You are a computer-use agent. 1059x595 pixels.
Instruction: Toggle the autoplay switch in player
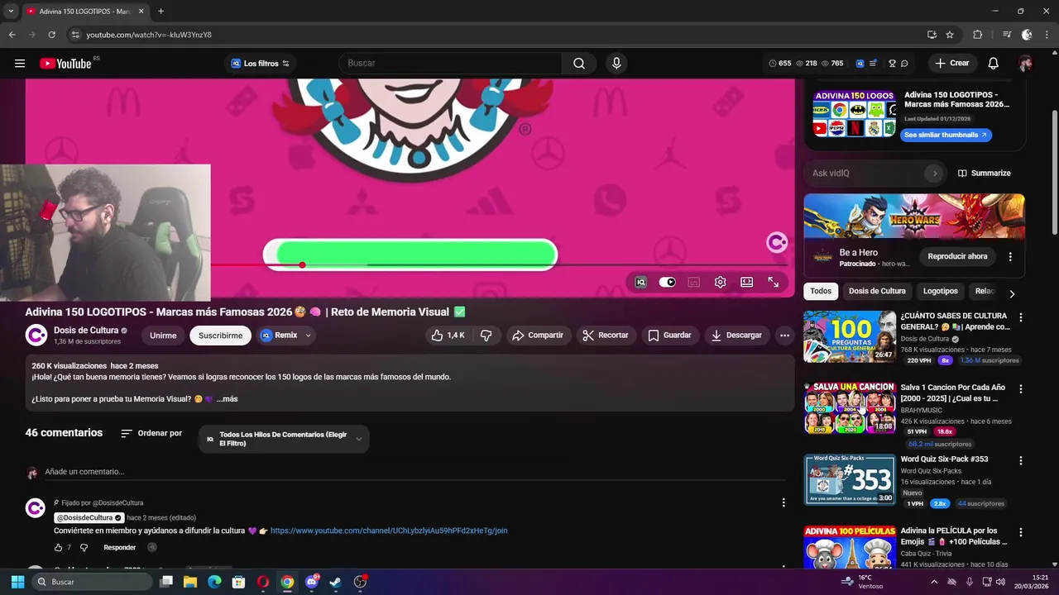tap(668, 282)
